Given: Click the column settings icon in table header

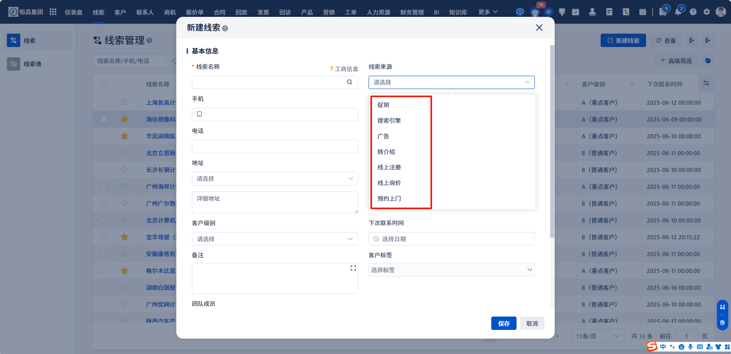Looking at the screenshot, I should point(706,83).
